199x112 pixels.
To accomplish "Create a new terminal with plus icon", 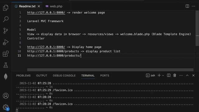I will tap(159, 75).
